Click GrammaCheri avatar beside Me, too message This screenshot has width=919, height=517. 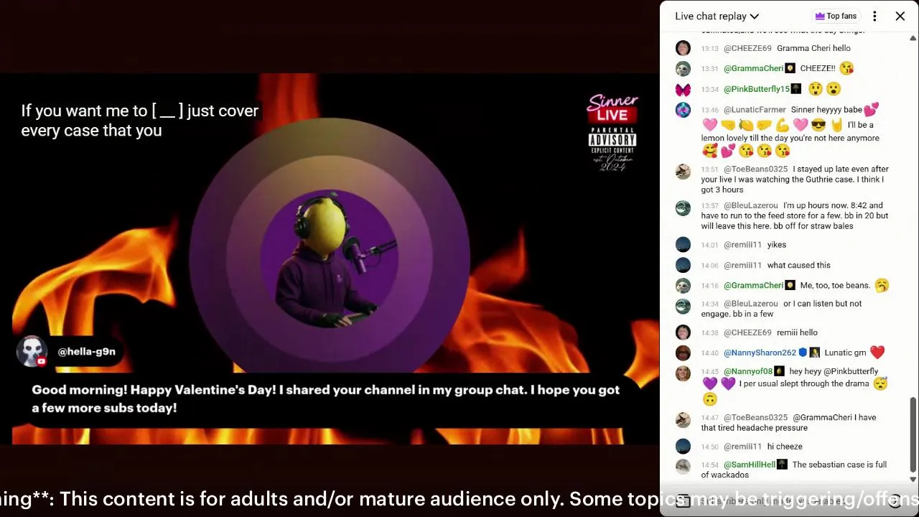click(x=683, y=286)
